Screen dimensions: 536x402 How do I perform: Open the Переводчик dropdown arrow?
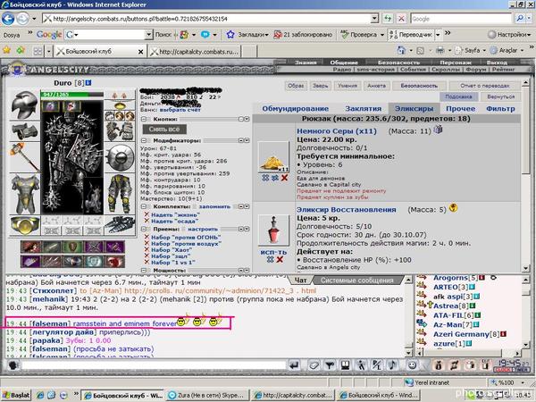tap(438, 35)
